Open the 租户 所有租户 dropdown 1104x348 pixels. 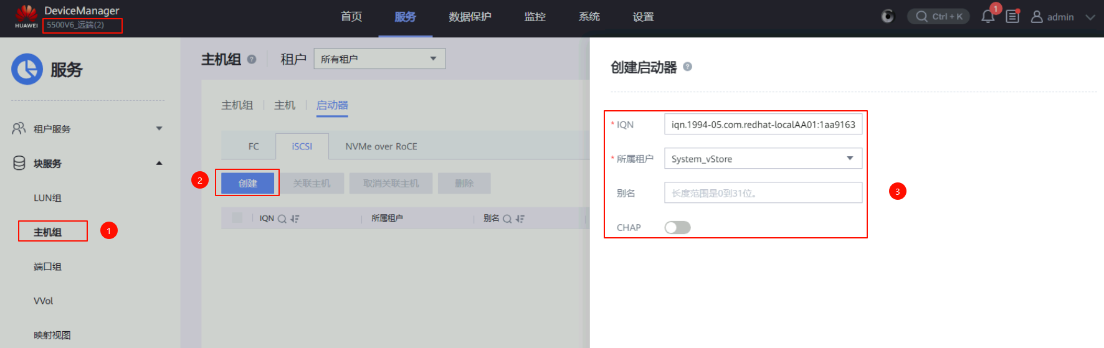[379, 59]
